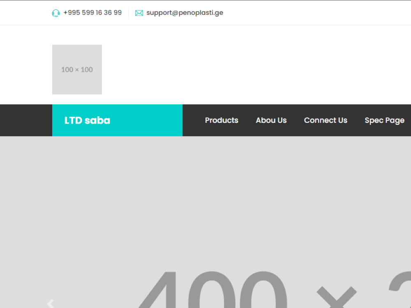Click the envelope email icon

point(139,13)
